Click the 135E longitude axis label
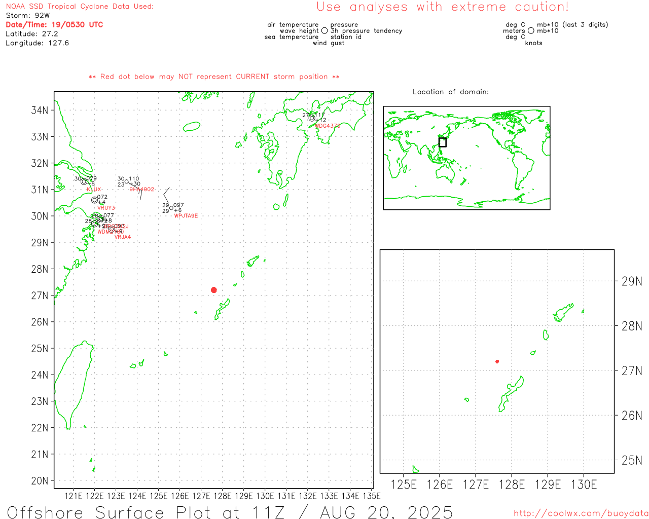 (x=372, y=496)
